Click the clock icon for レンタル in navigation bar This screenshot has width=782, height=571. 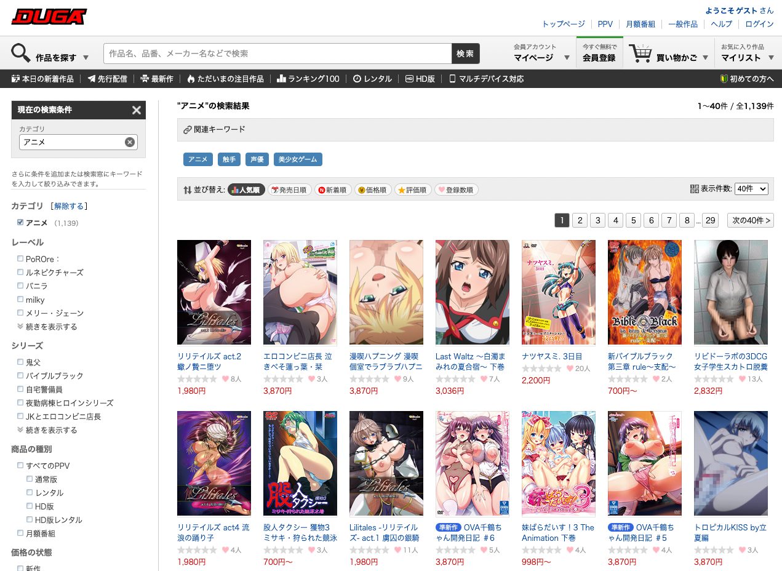[x=357, y=79]
